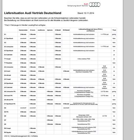Click the 'tiptronic' column header
Viewport: 134px width, 140px height.
coord(50,30)
